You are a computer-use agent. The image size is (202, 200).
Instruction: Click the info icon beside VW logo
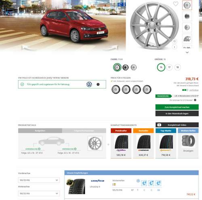[x=98, y=84]
